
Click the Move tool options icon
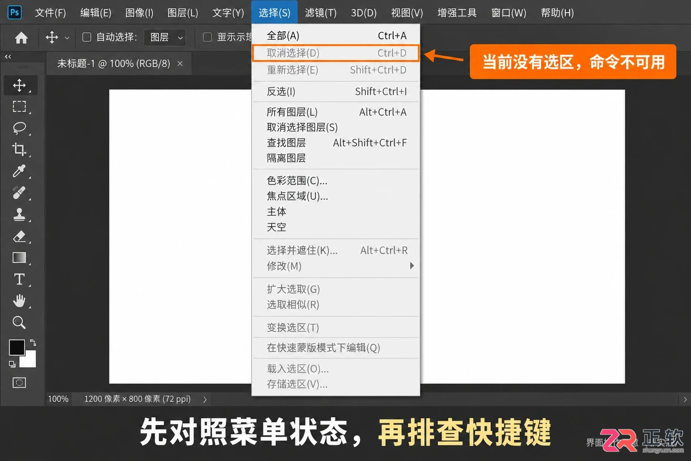tap(52, 37)
